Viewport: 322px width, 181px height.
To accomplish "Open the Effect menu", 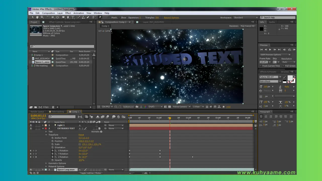I will [68, 13].
